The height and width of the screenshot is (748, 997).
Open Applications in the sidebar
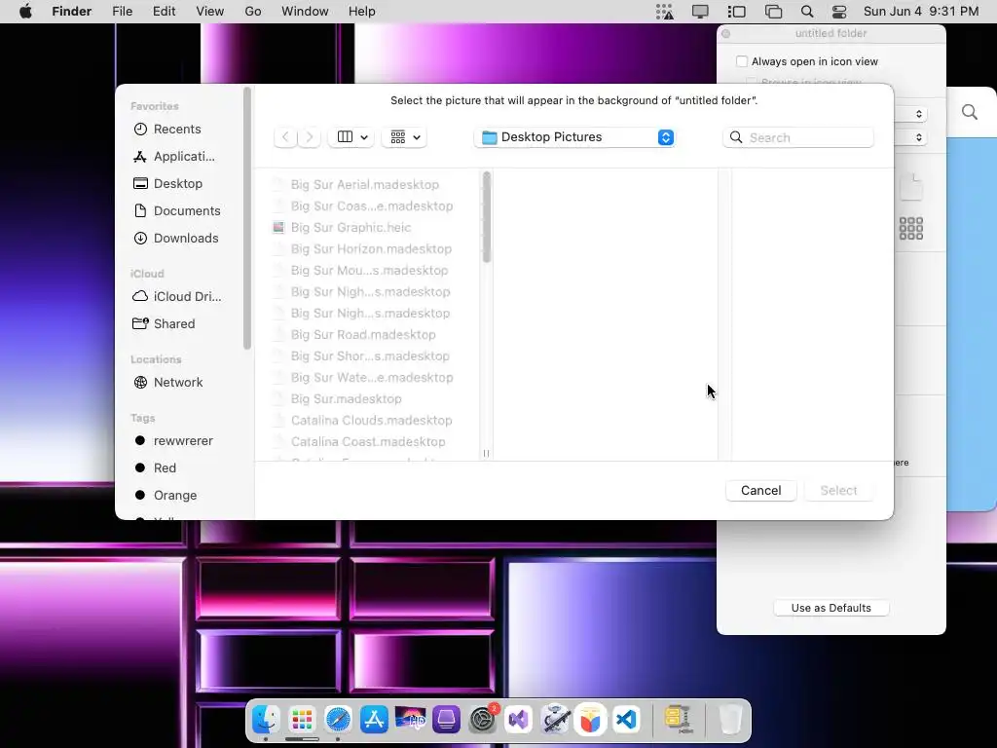174,157
